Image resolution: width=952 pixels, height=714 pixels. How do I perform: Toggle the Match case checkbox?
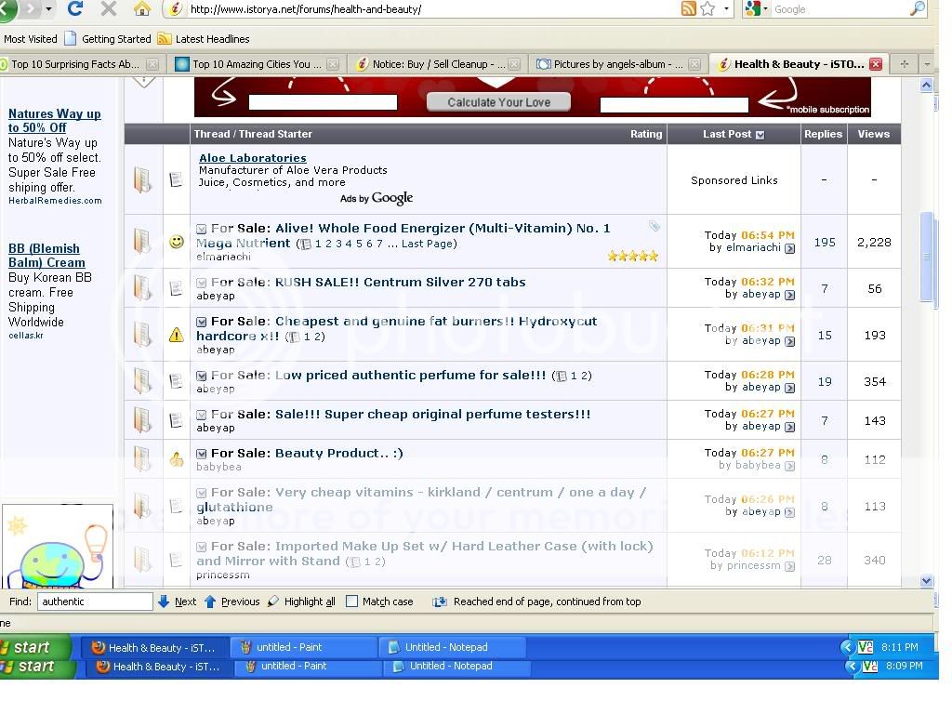pyautogui.click(x=351, y=602)
